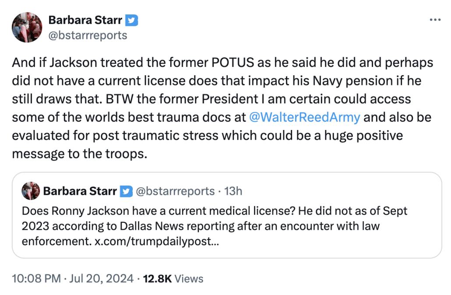Image resolution: width=451 pixels, height=295 pixels.
Task: Click the @bstarrreports handle in the quoted tweet
Action: pos(175,191)
